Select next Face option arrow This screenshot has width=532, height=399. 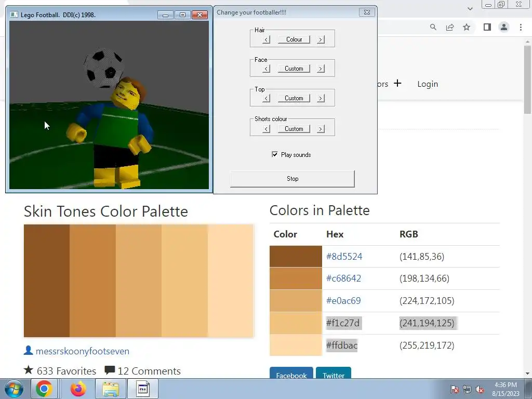click(x=321, y=69)
